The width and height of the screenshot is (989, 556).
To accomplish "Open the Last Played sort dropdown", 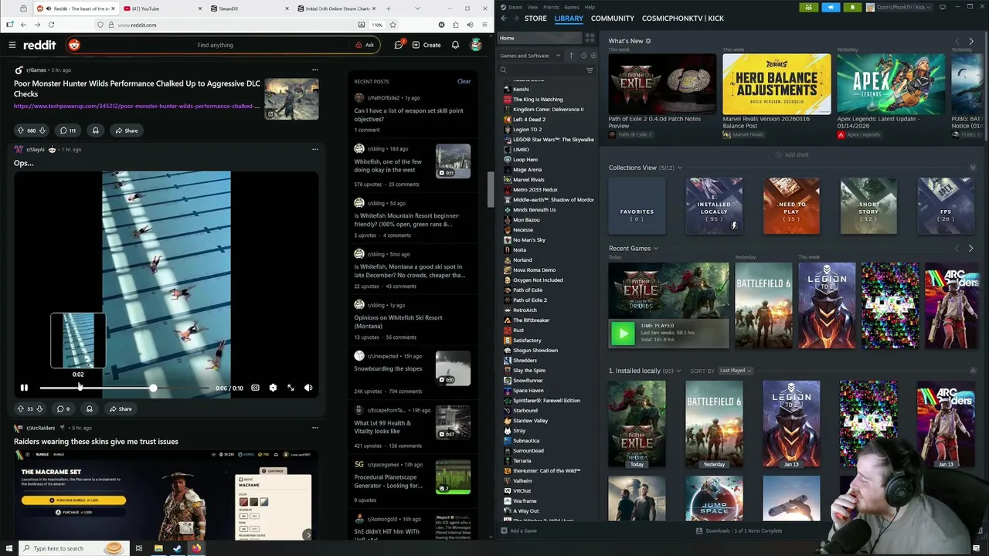I will coord(735,371).
